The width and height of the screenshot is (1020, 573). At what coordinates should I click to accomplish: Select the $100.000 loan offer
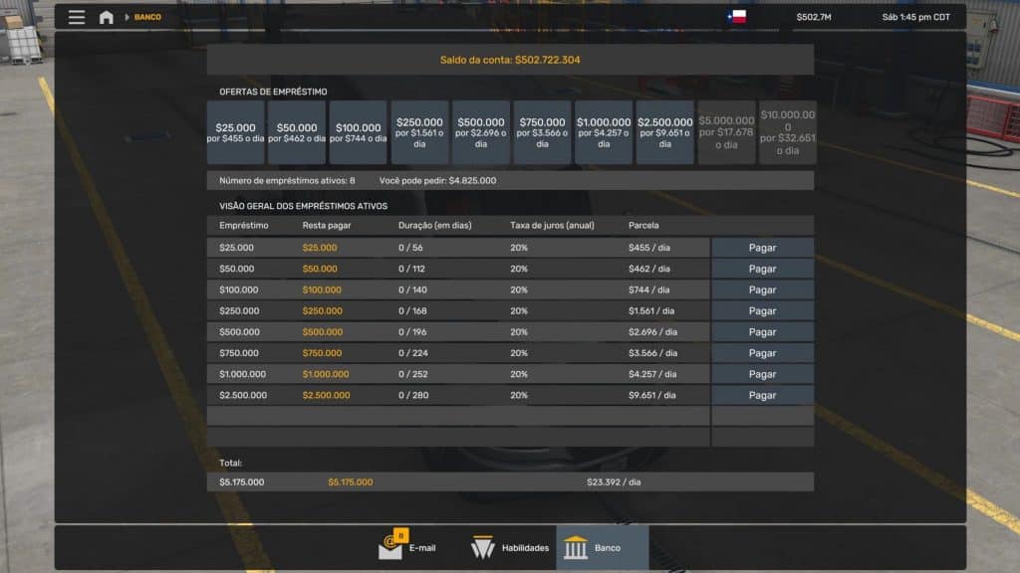tap(360, 132)
